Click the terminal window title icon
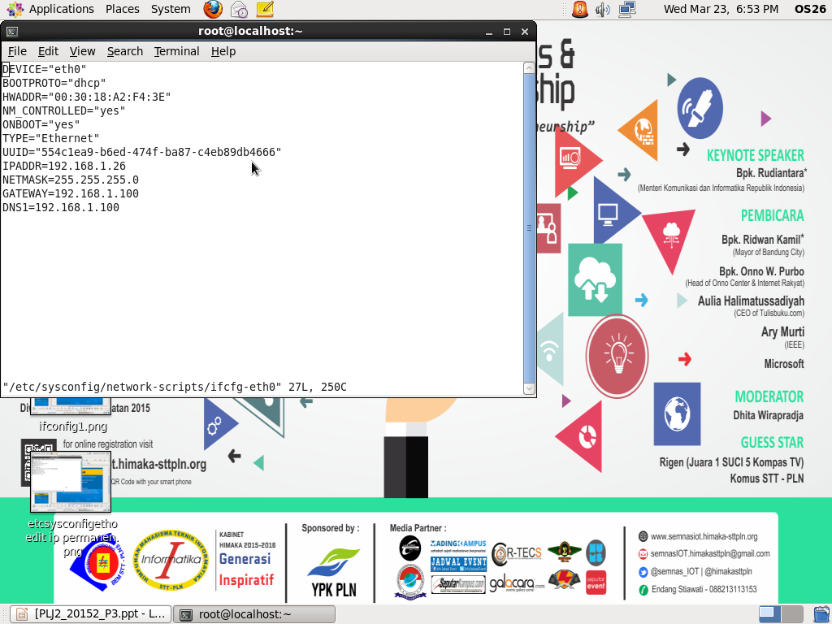 [12, 32]
